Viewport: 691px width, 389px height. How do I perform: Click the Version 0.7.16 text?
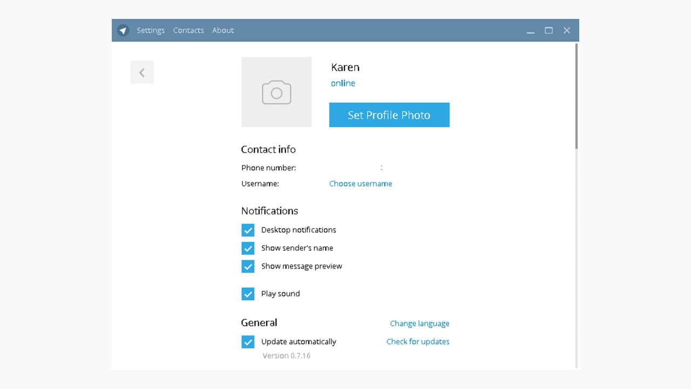click(x=286, y=355)
